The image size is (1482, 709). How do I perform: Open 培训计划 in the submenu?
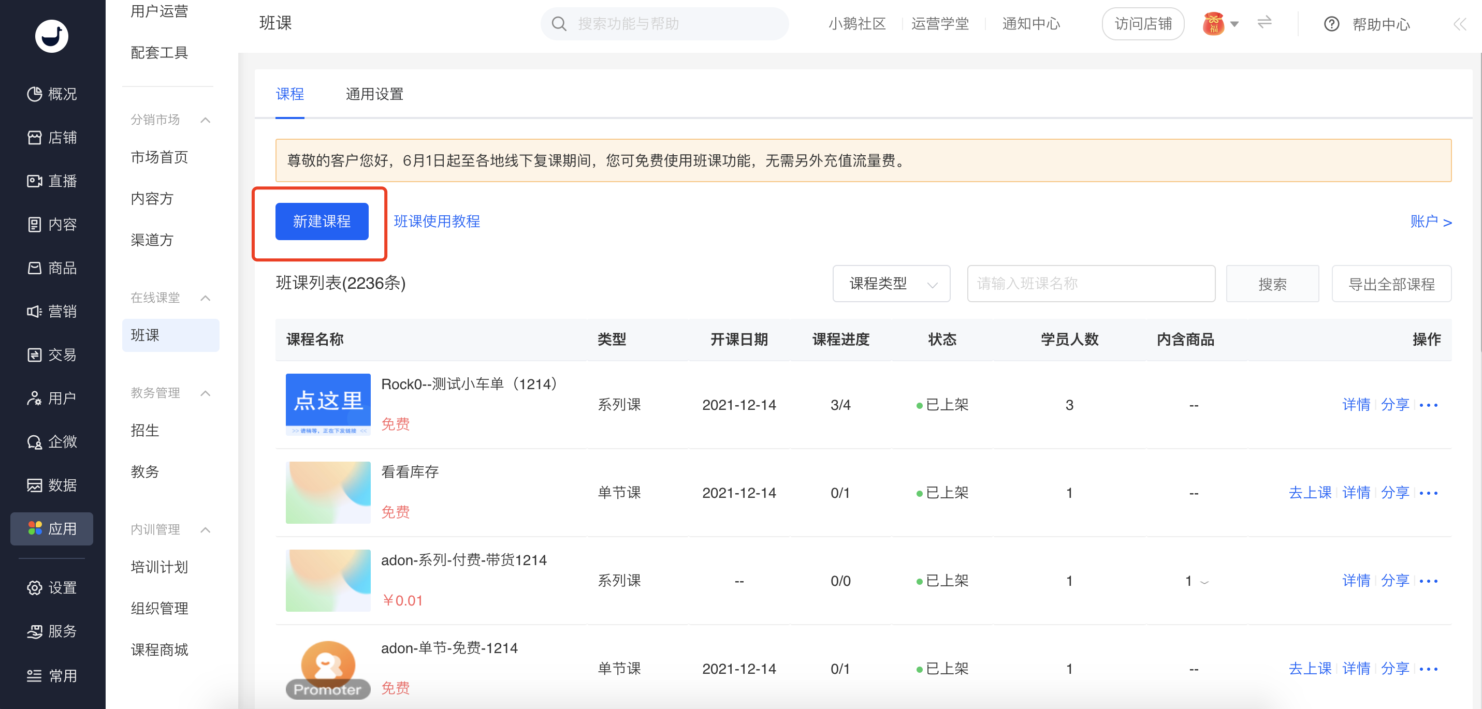[x=159, y=567]
